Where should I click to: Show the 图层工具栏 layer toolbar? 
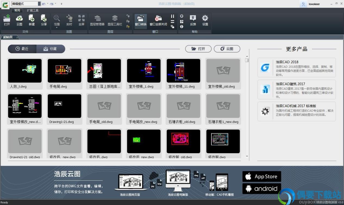115,21
